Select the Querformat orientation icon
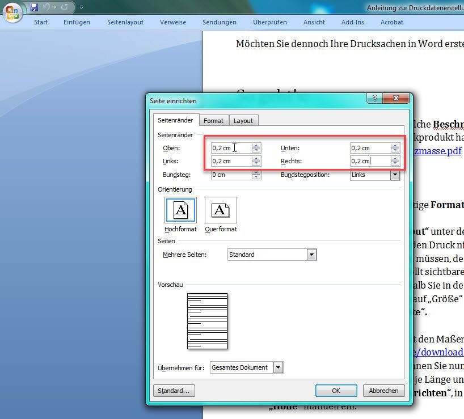Screen dimensions: 464x419 coord(221,211)
